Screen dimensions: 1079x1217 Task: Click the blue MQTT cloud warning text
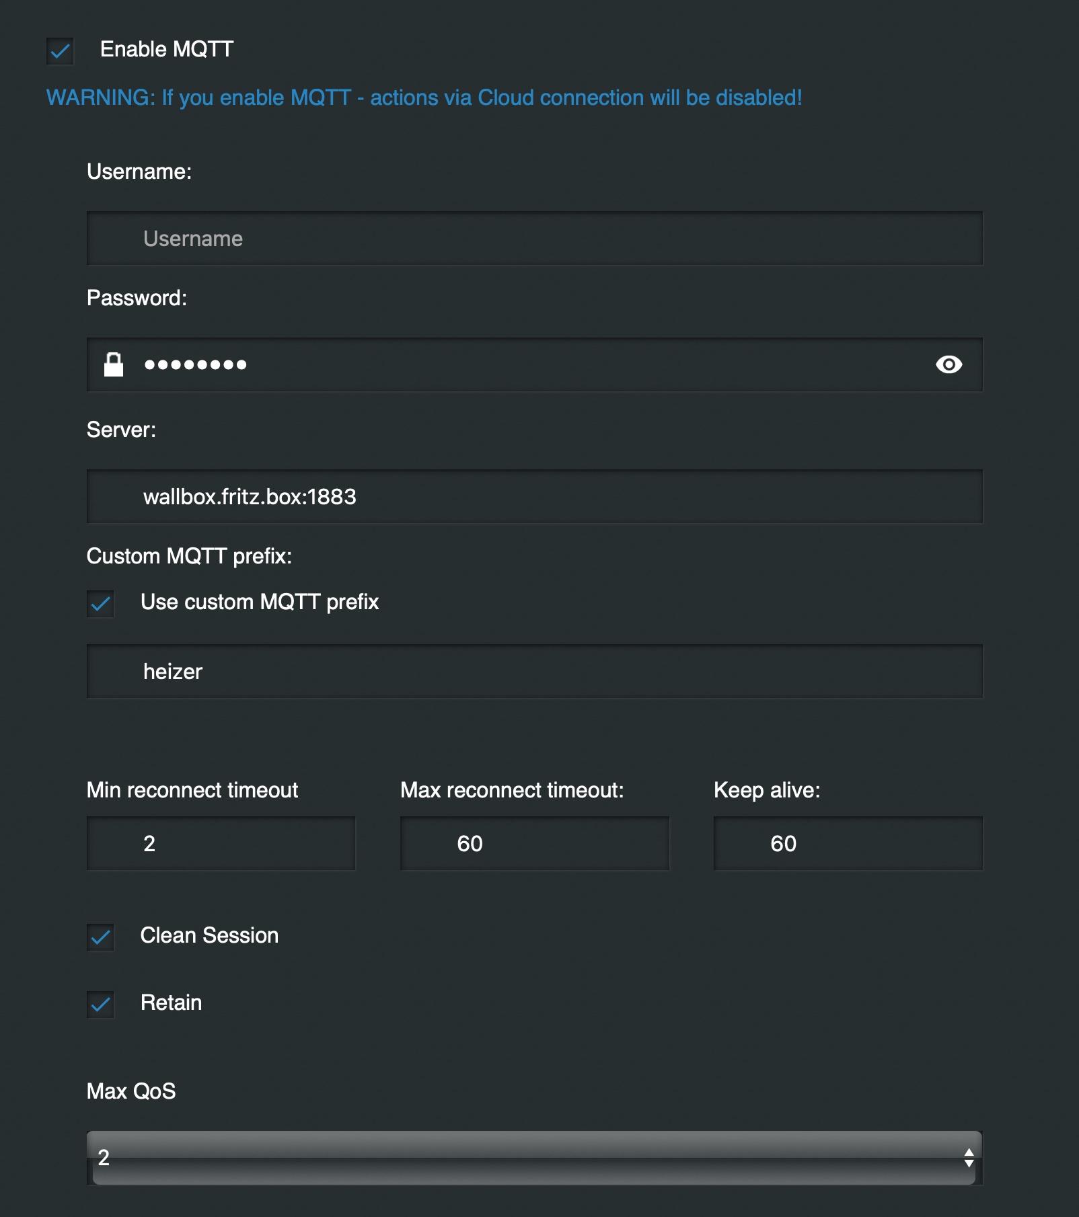pyautogui.click(x=424, y=97)
